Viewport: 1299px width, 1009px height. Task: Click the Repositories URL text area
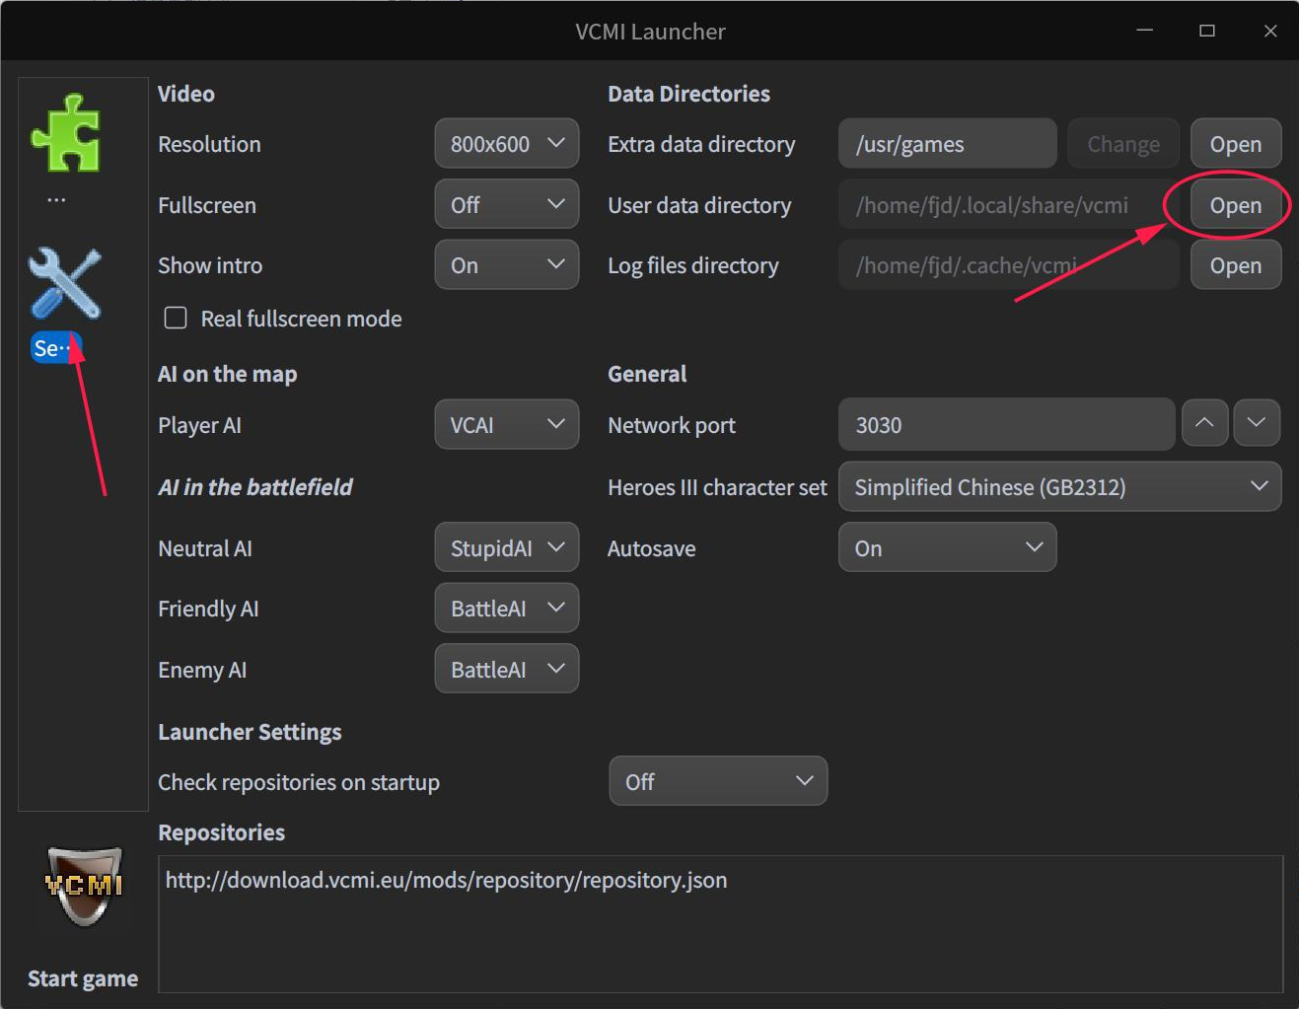point(721,924)
